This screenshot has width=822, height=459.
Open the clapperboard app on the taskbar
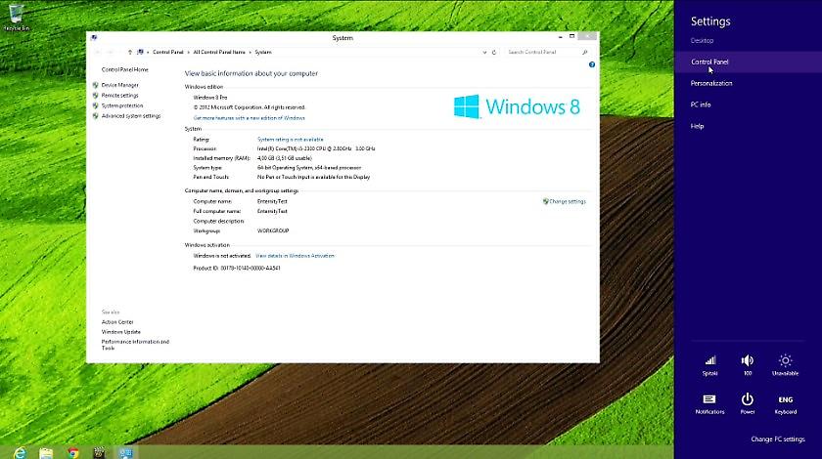click(x=99, y=452)
